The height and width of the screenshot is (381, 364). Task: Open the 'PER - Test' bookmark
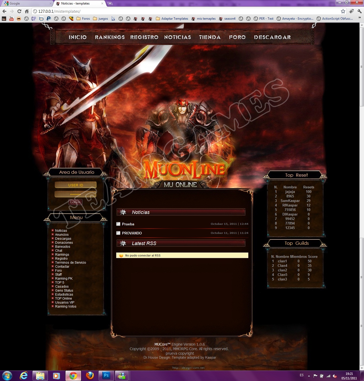click(x=264, y=18)
